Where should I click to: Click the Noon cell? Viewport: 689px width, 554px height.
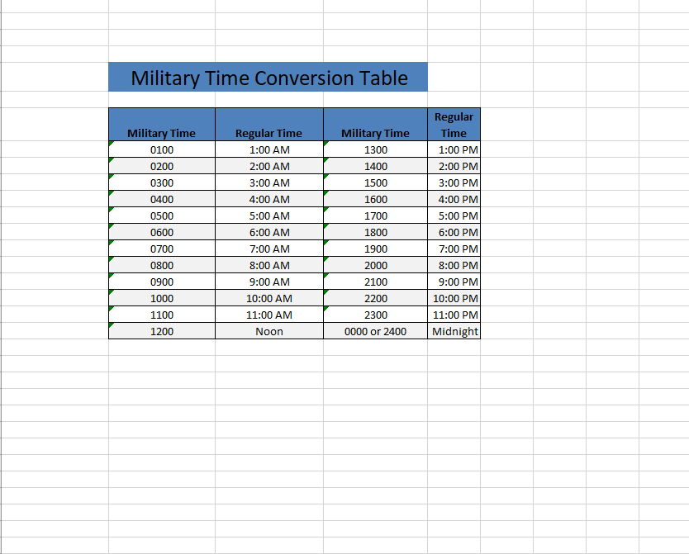pos(269,331)
